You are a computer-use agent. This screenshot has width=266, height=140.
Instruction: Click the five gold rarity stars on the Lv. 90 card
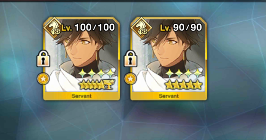[x=184, y=84]
